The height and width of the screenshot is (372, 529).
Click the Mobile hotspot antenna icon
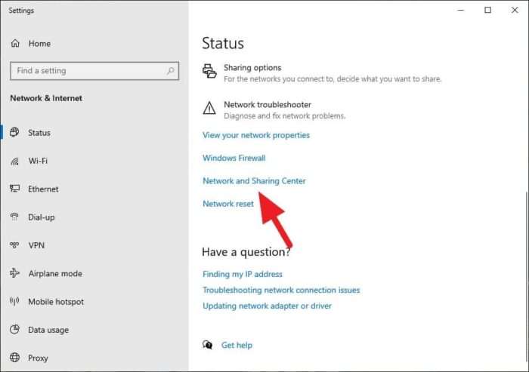click(14, 301)
